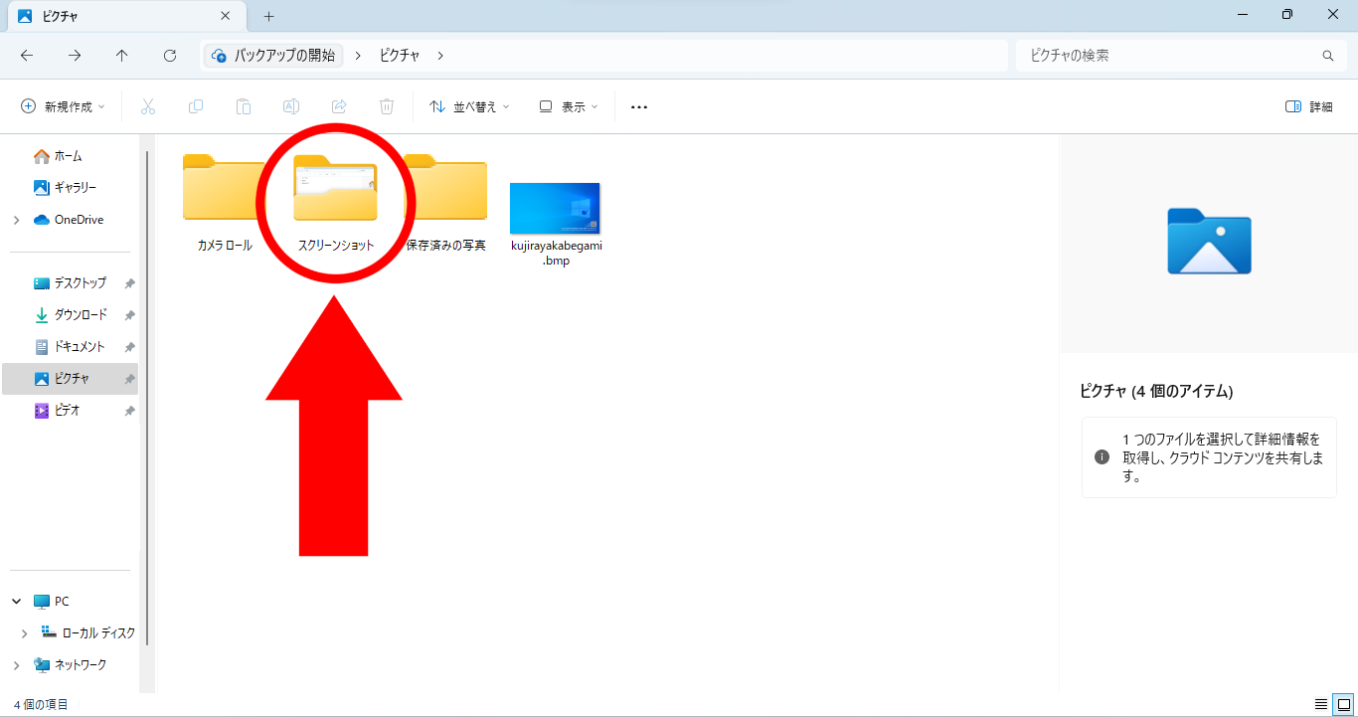Refresh the folder with the reload icon
The width and height of the screenshot is (1358, 717).
pyautogui.click(x=170, y=56)
